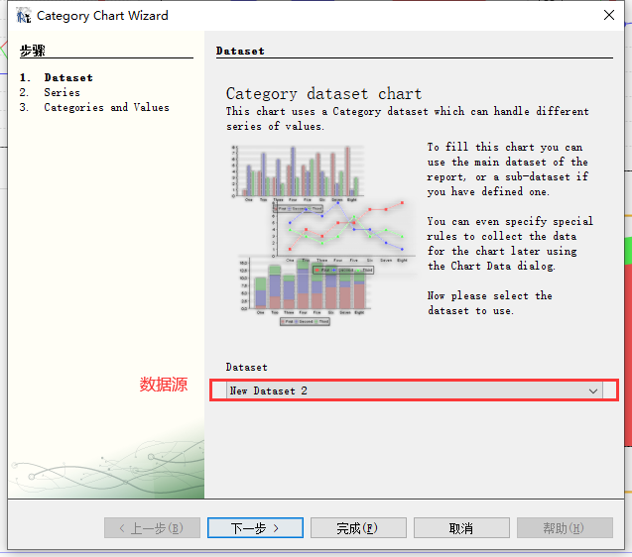Click the 步骤 steps header

click(x=32, y=51)
